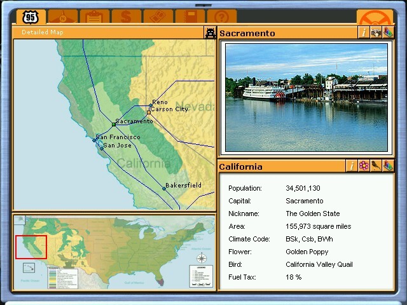The image size is (407, 305).
Task: Show Sacramento city information
Action: (x=364, y=32)
